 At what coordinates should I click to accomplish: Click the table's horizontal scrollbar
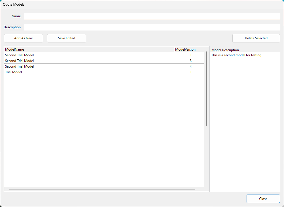coord(102,189)
